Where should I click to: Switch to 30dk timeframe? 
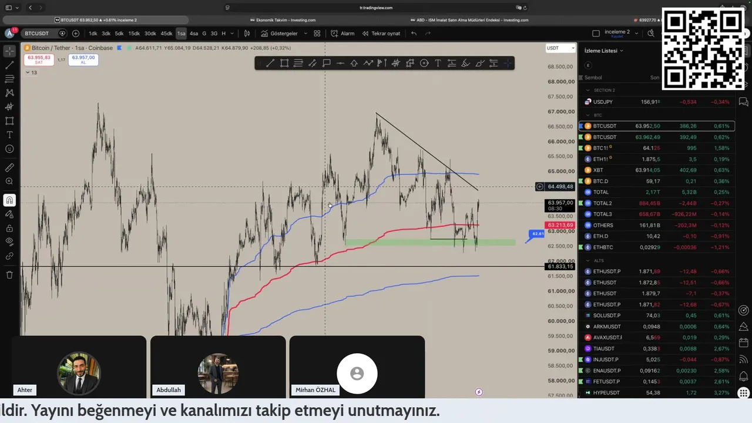coord(150,33)
